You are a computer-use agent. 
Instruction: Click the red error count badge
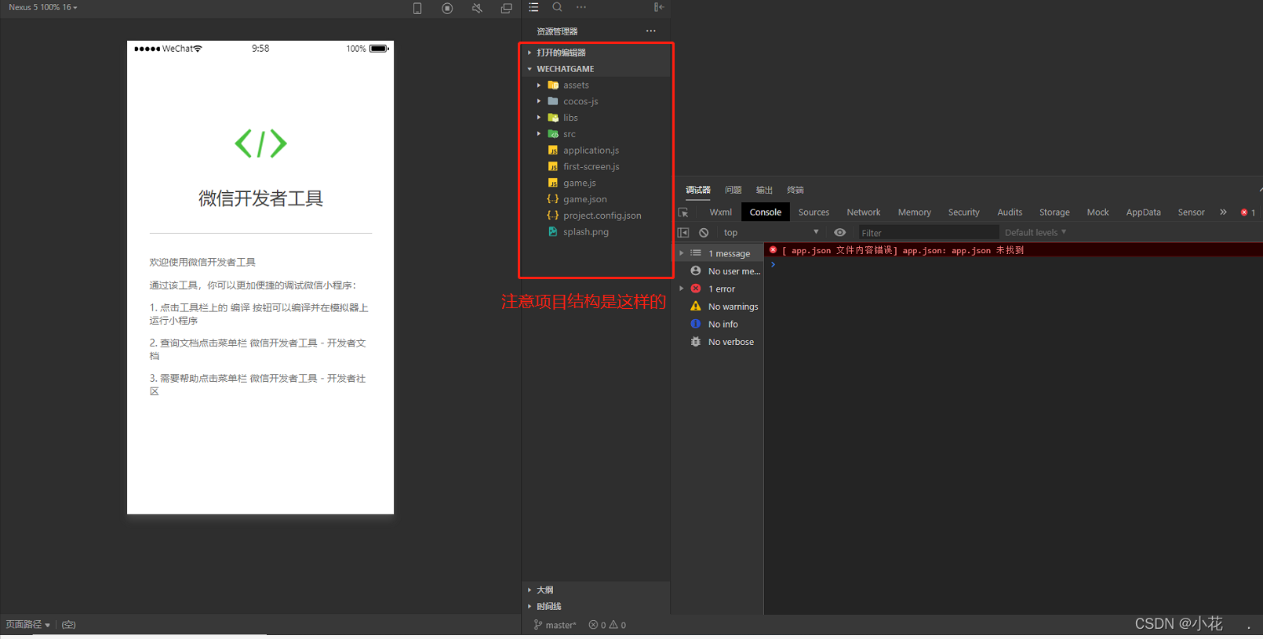pyautogui.click(x=1247, y=212)
